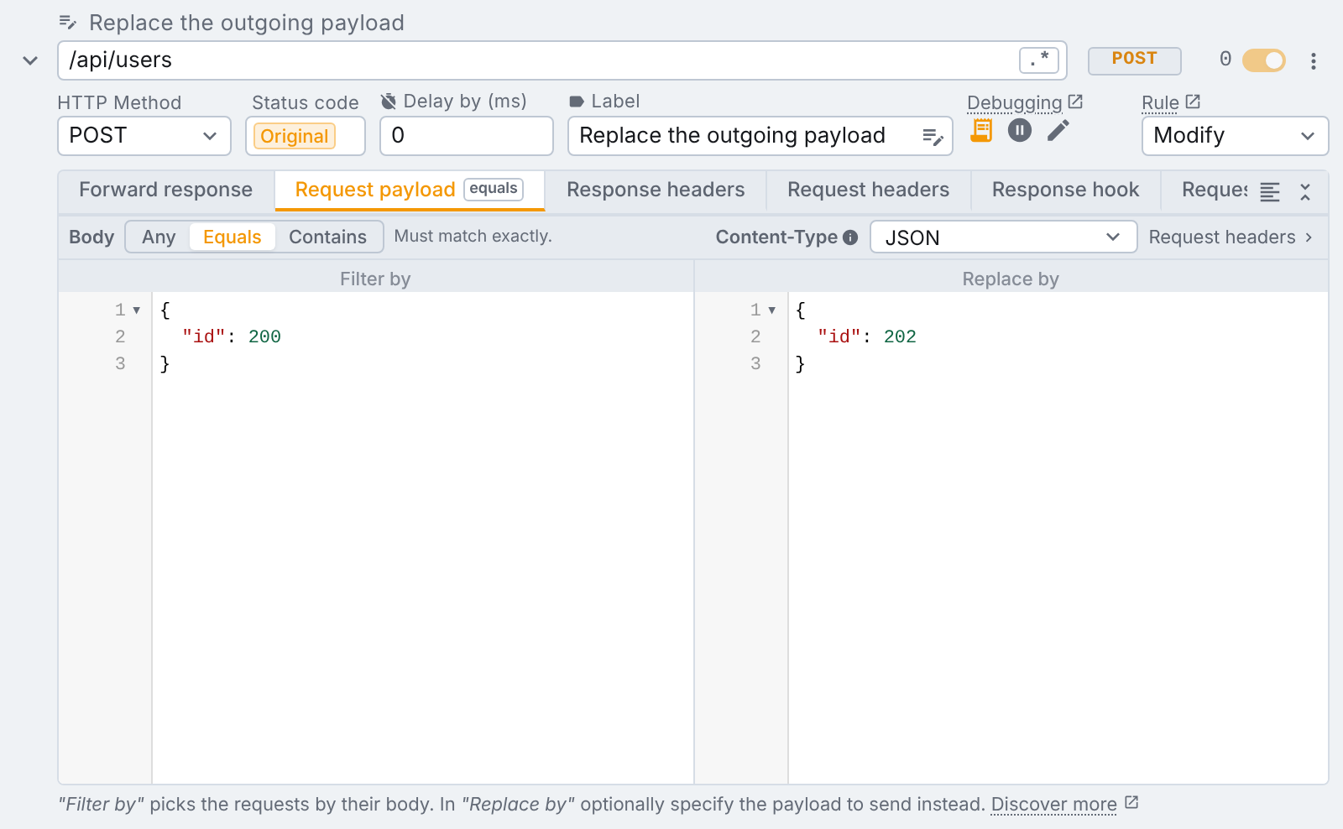Click the label tag icon next to Label

(x=577, y=102)
